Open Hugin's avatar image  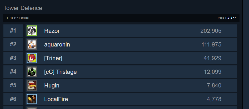[x=32, y=85]
